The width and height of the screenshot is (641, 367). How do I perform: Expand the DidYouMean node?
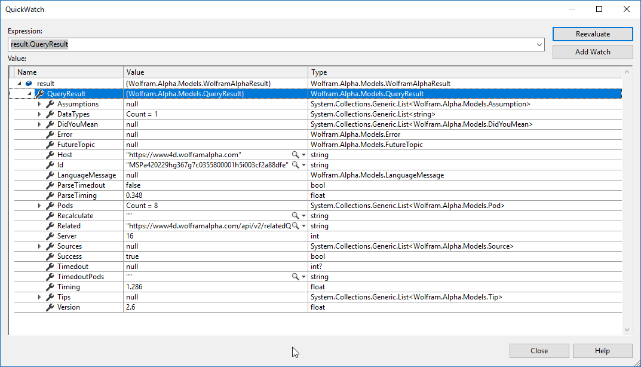pos(39,124)
